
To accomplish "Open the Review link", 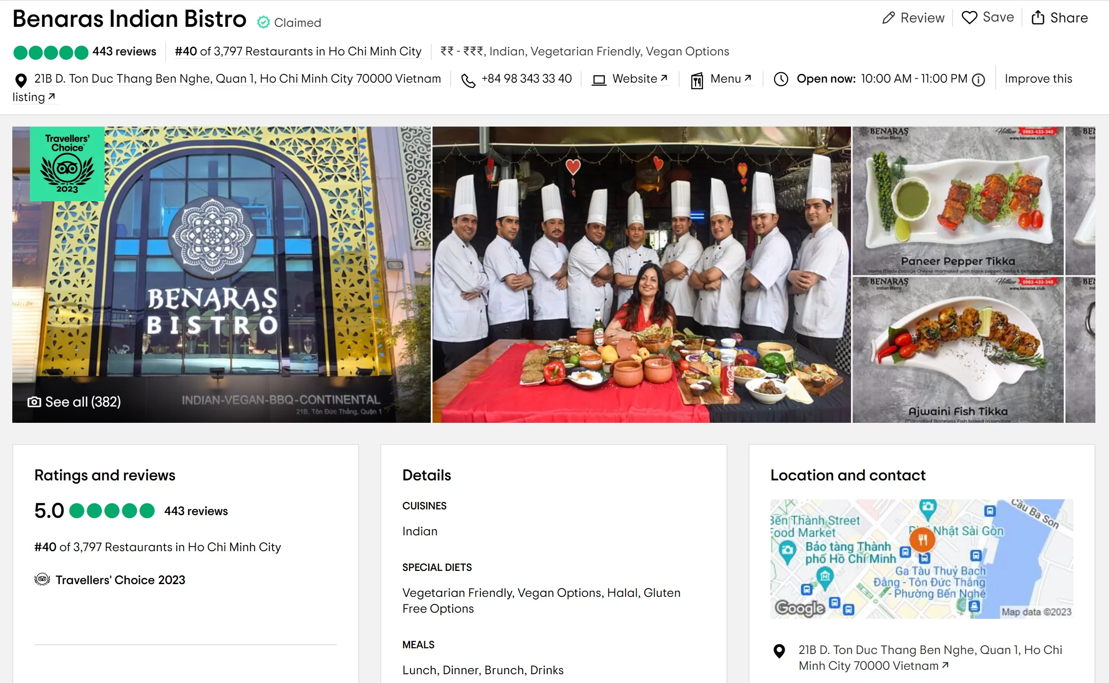I will tap(922, 18).
